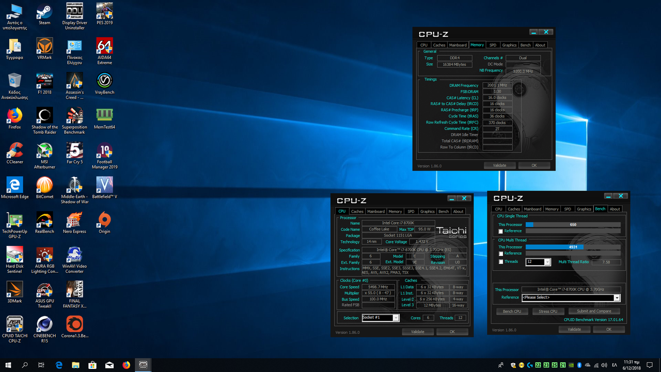661x372 pixels.
Task: Click the single thread score bar 650
Action: point(573,225)
